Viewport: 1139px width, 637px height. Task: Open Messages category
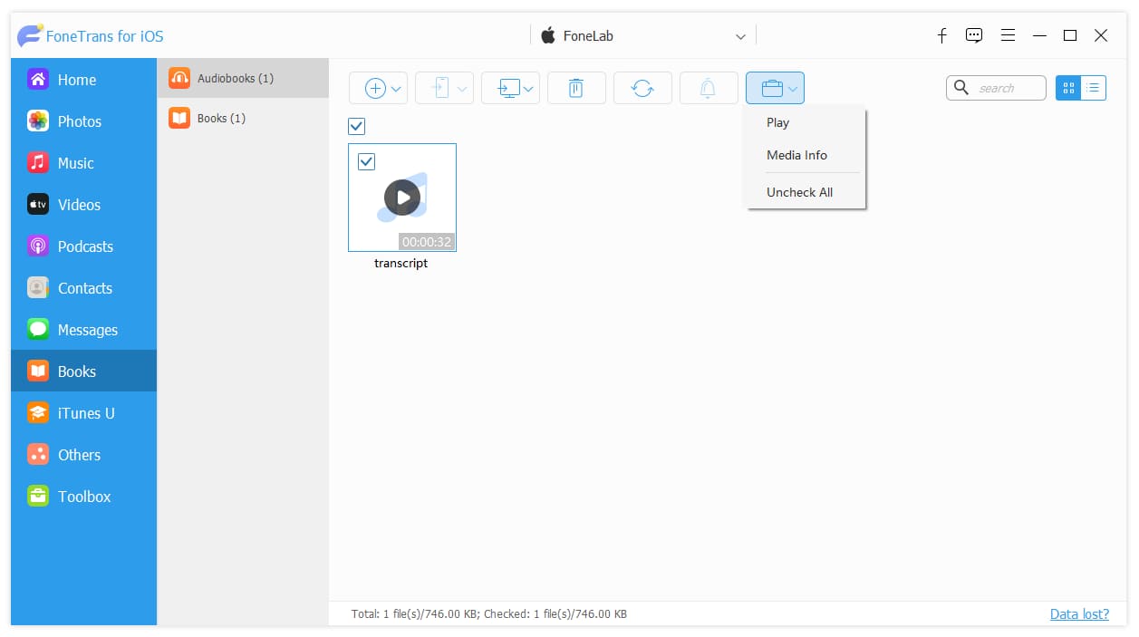coord(83,330)
